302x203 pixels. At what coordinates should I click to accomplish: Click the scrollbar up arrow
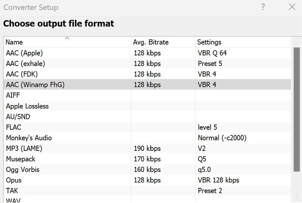click(297, 42)
